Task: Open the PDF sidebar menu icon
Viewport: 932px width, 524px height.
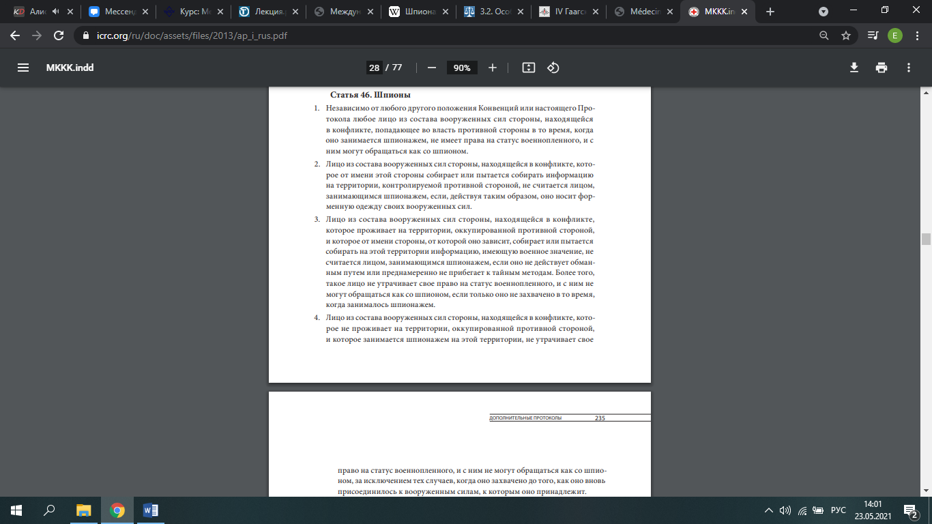Action: [x=23, y=68]
